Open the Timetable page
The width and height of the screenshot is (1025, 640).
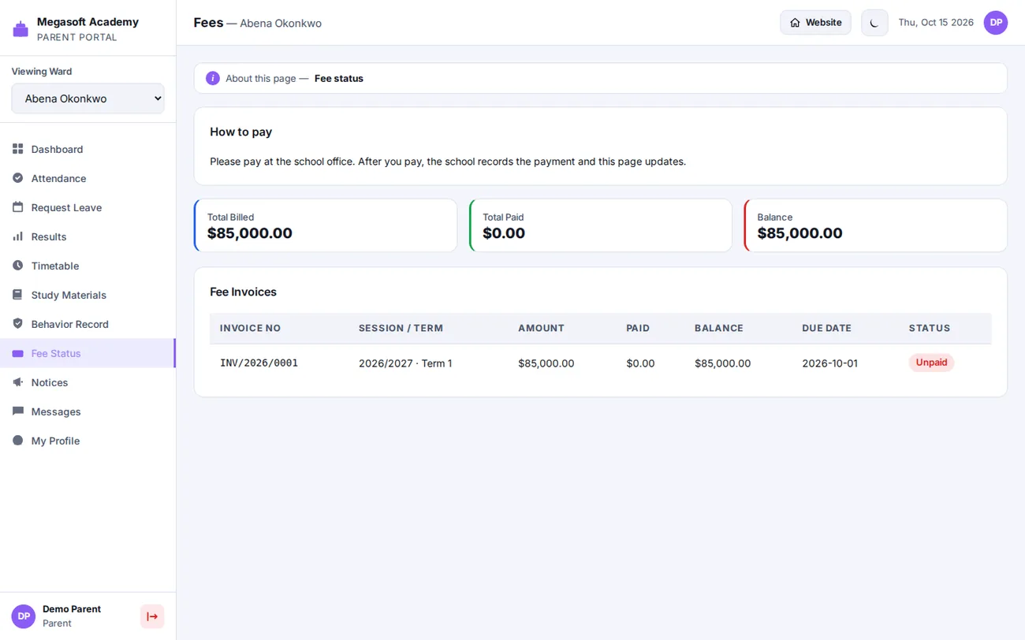(x=88, y=266)
